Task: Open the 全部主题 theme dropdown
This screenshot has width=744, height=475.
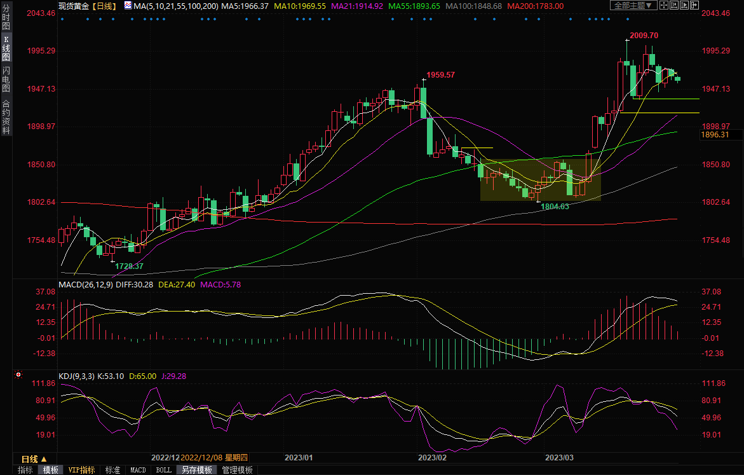Action: click(633, 5)
